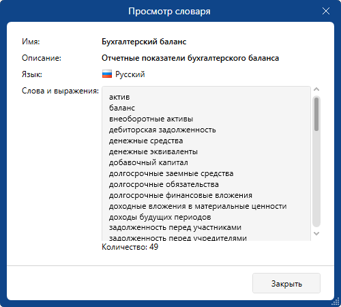Click the scroll down arrow of word list

tap(316, 233)
